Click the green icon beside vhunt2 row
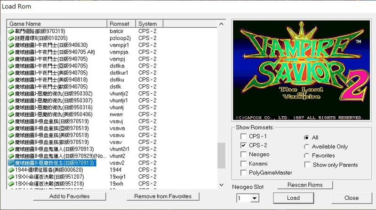The image size is (376, 210). tap(11, 156)
